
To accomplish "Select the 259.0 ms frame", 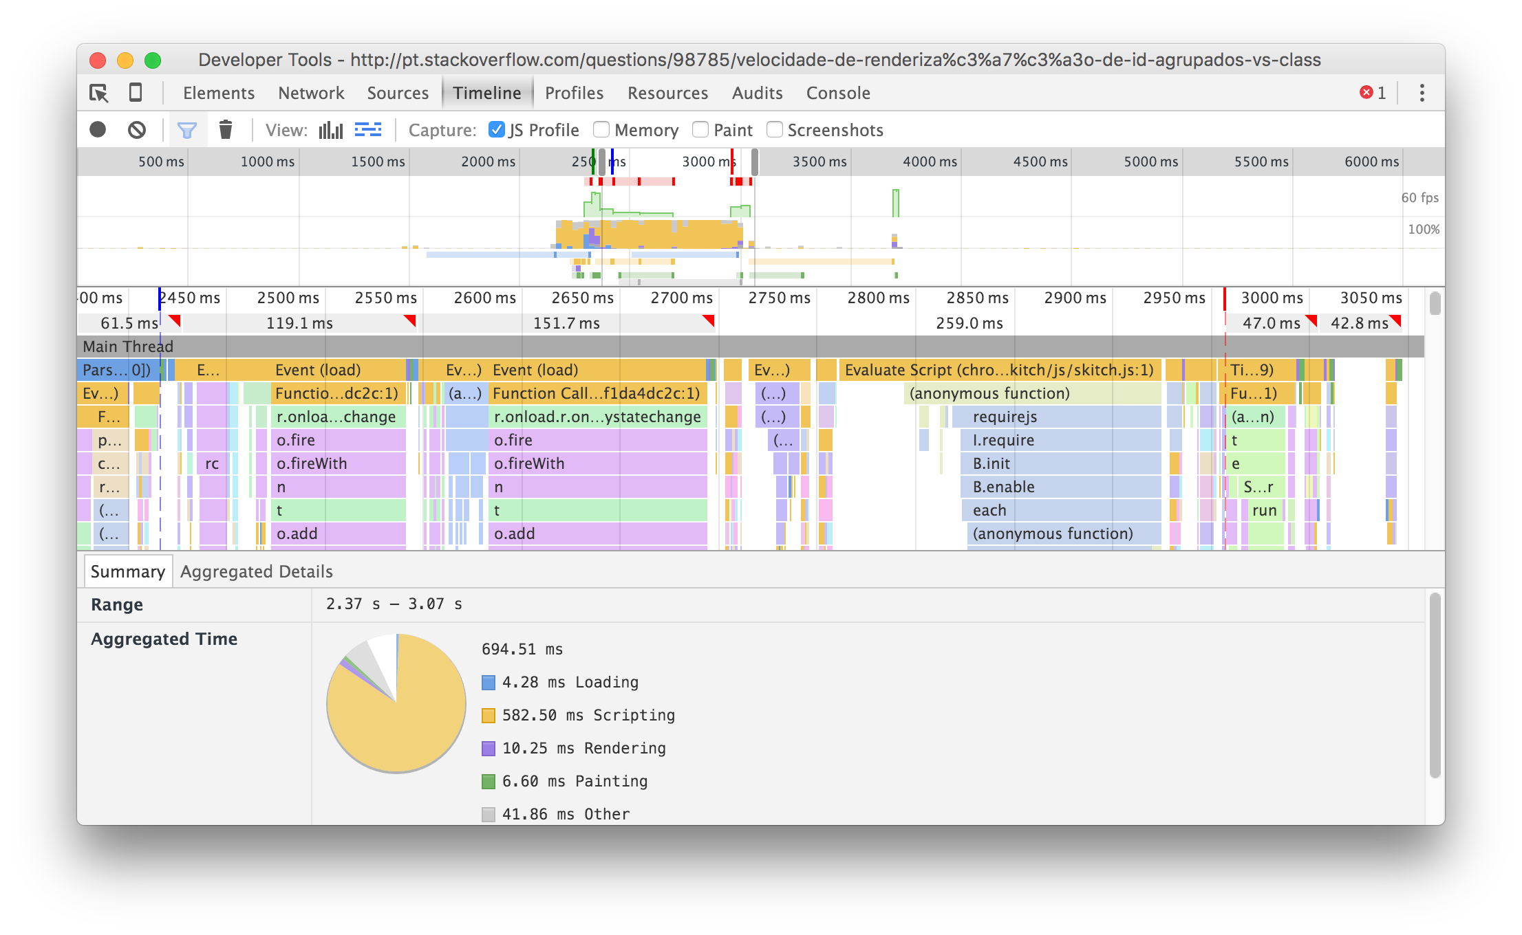I will 969,323.
